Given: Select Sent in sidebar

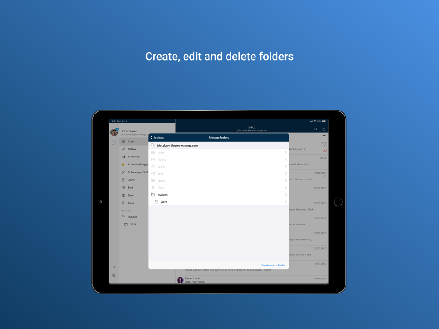Looking at the screenshot, I should (x=134, y=187).
